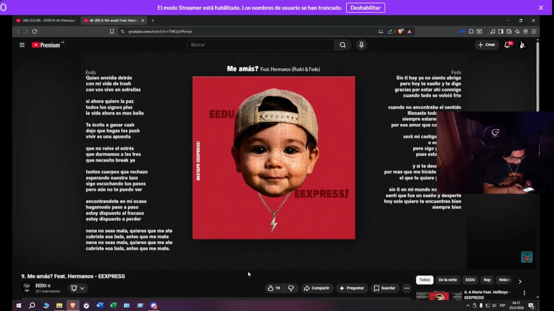554x311 pixels.
Task: Open Windows notification center icon
Action: 531,305
